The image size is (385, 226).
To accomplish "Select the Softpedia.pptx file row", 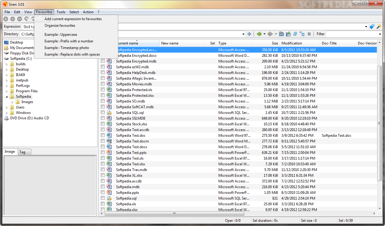I will tap(238, 192).
